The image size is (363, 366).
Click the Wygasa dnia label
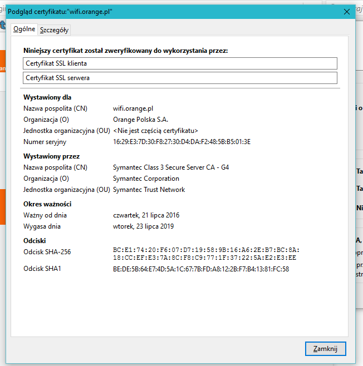click(42, 226)
